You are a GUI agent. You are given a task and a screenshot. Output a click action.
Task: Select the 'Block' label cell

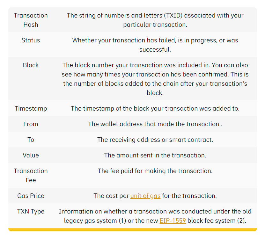[31, 65]
